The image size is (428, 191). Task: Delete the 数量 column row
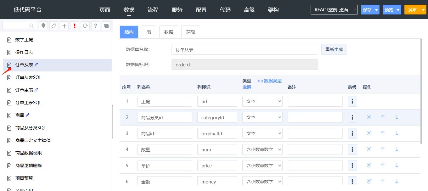(x=369, y=149)
